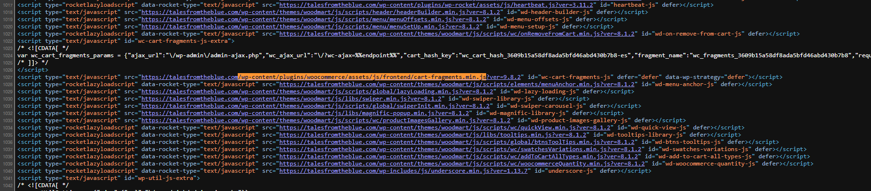Screen dimensions: 871x191
Task: Click the wc_cart_fragments_params variable line
Action: (444, 55)
